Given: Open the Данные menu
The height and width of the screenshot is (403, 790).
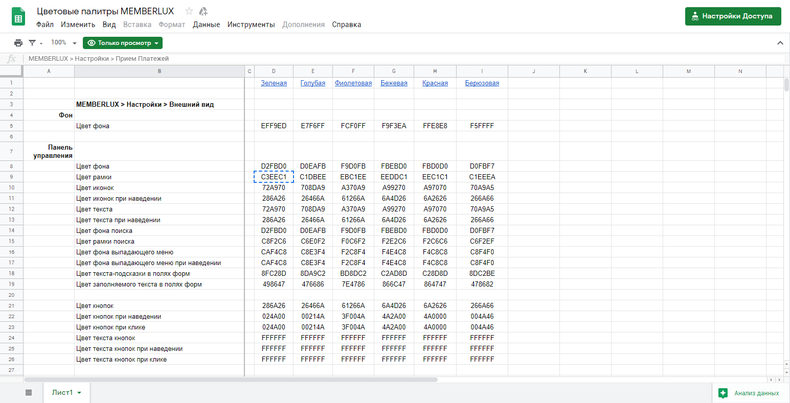Looking at the screenshot, I should click(206, 25).
